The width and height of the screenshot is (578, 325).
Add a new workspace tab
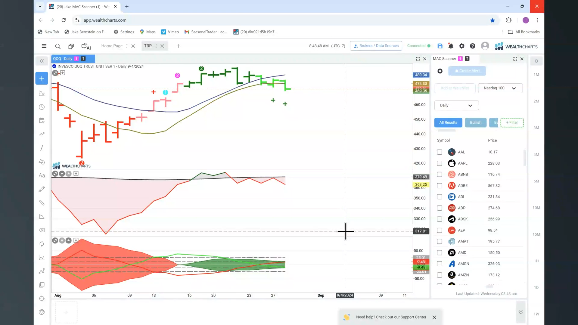coord(178,46)
